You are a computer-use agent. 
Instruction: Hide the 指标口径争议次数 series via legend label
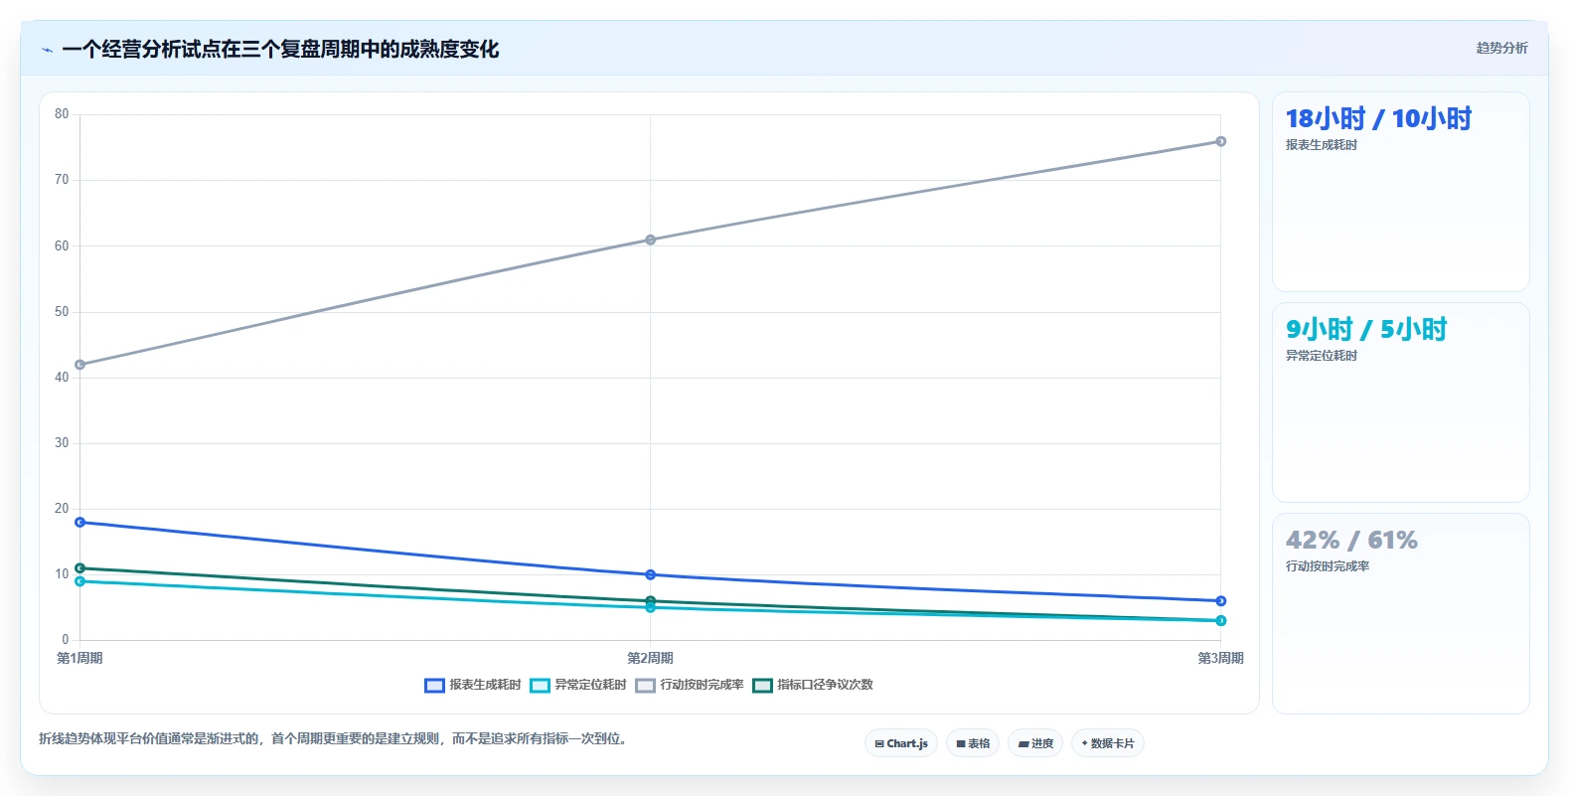point(825,685)
